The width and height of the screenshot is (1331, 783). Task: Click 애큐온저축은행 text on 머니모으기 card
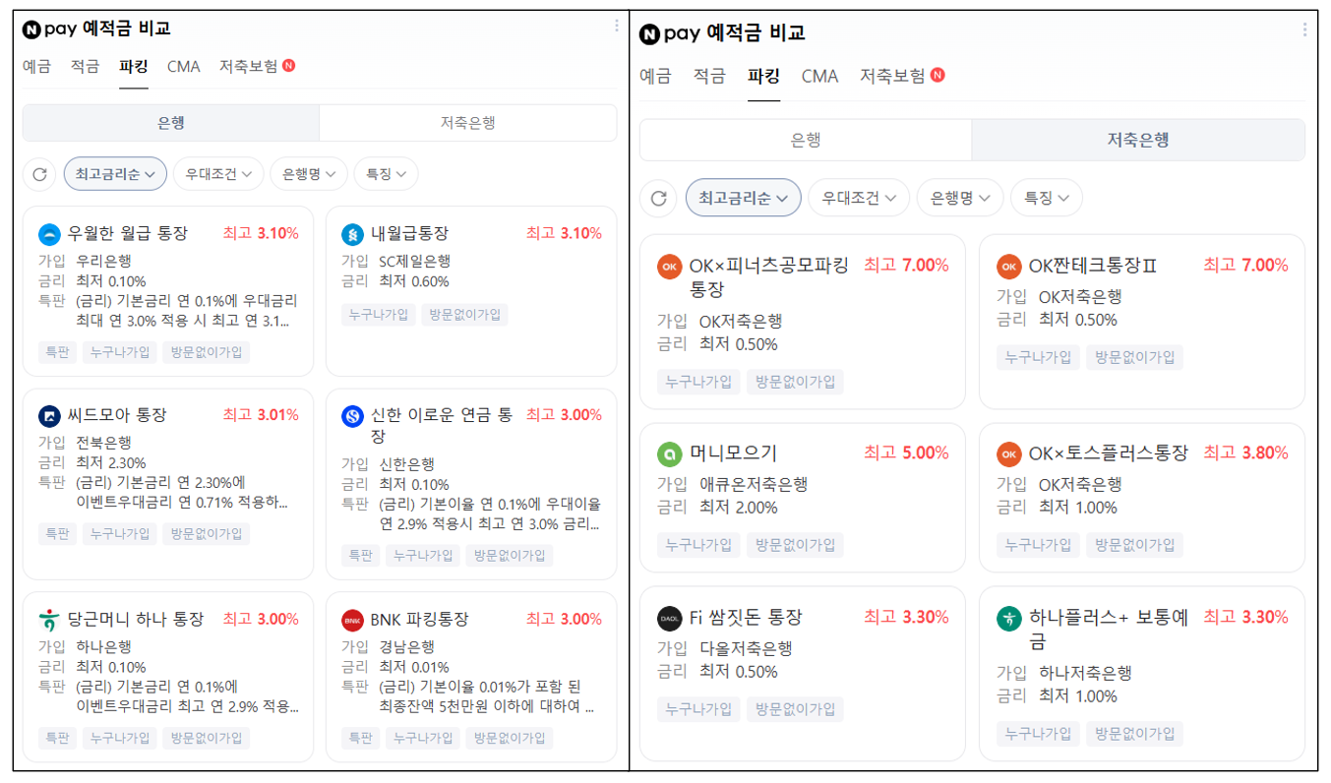(x=754, y=484)
